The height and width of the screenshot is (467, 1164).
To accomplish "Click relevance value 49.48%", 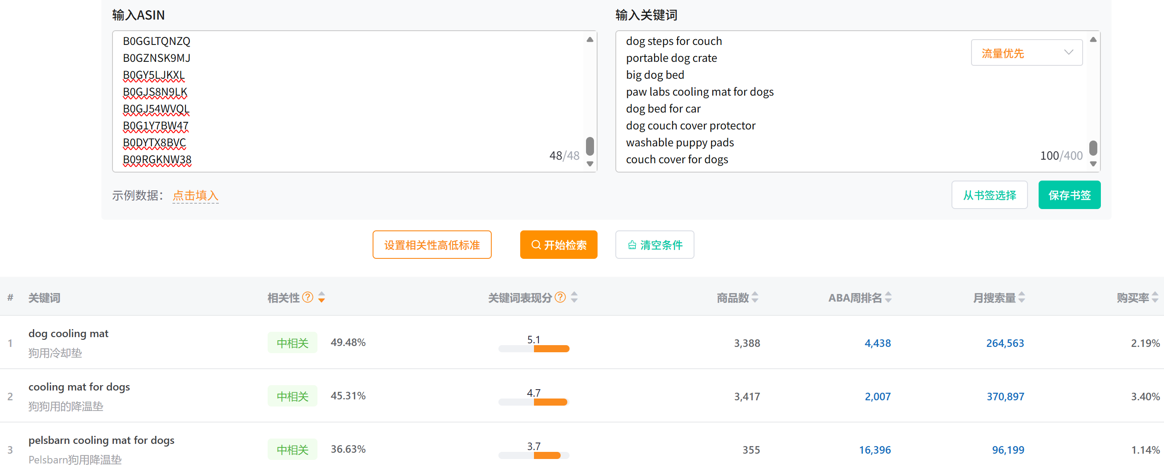I will pyautogui.click(x=348, y=342).
